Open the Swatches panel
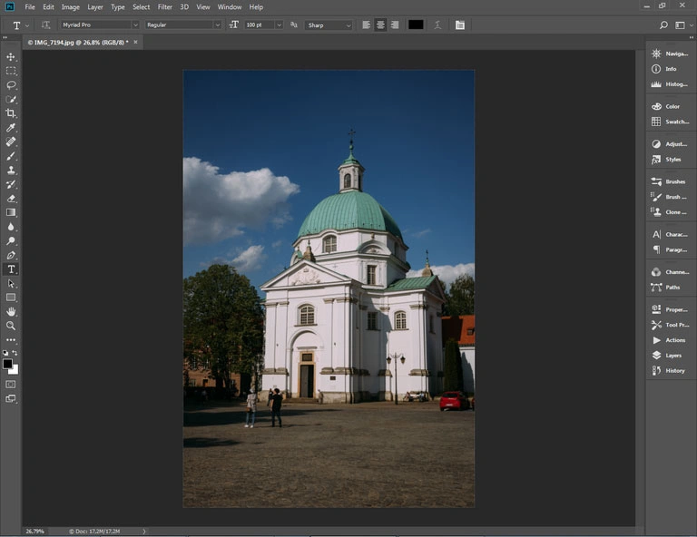This screenshot has width=697, height=537. pos(671,122)
